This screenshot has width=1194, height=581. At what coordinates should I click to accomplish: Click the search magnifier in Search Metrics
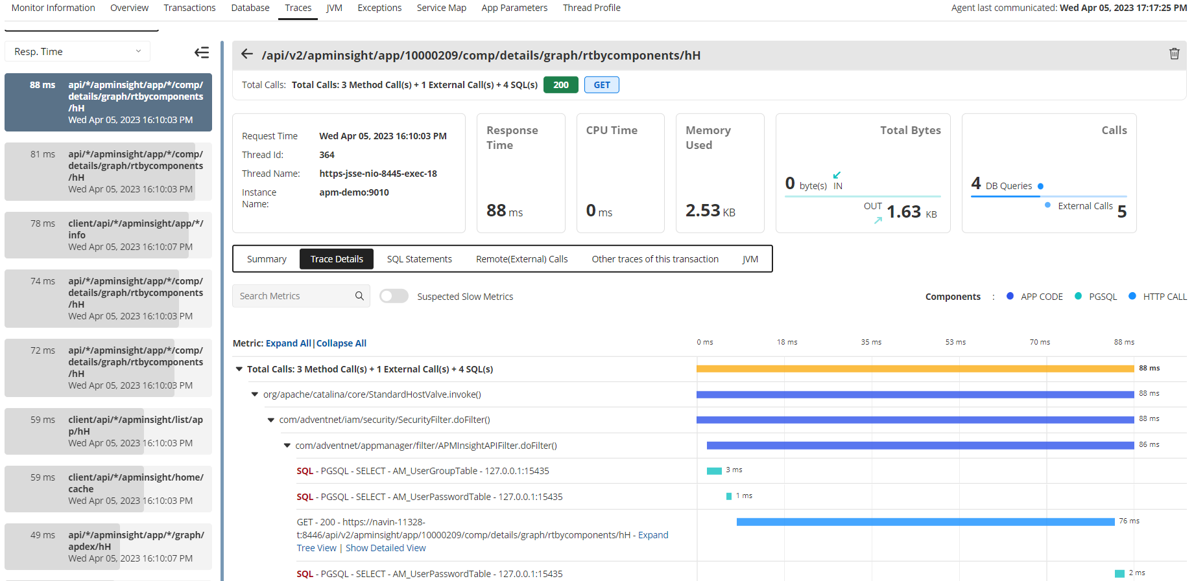(359, 296)
